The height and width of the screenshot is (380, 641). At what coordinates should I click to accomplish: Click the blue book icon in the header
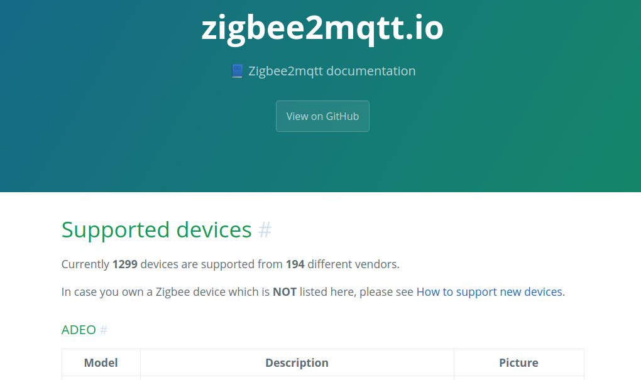(x=237, y=71)
